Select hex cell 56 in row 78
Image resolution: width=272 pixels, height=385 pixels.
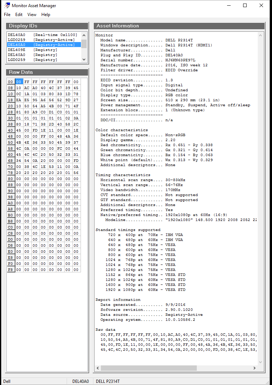coord(76,173)
